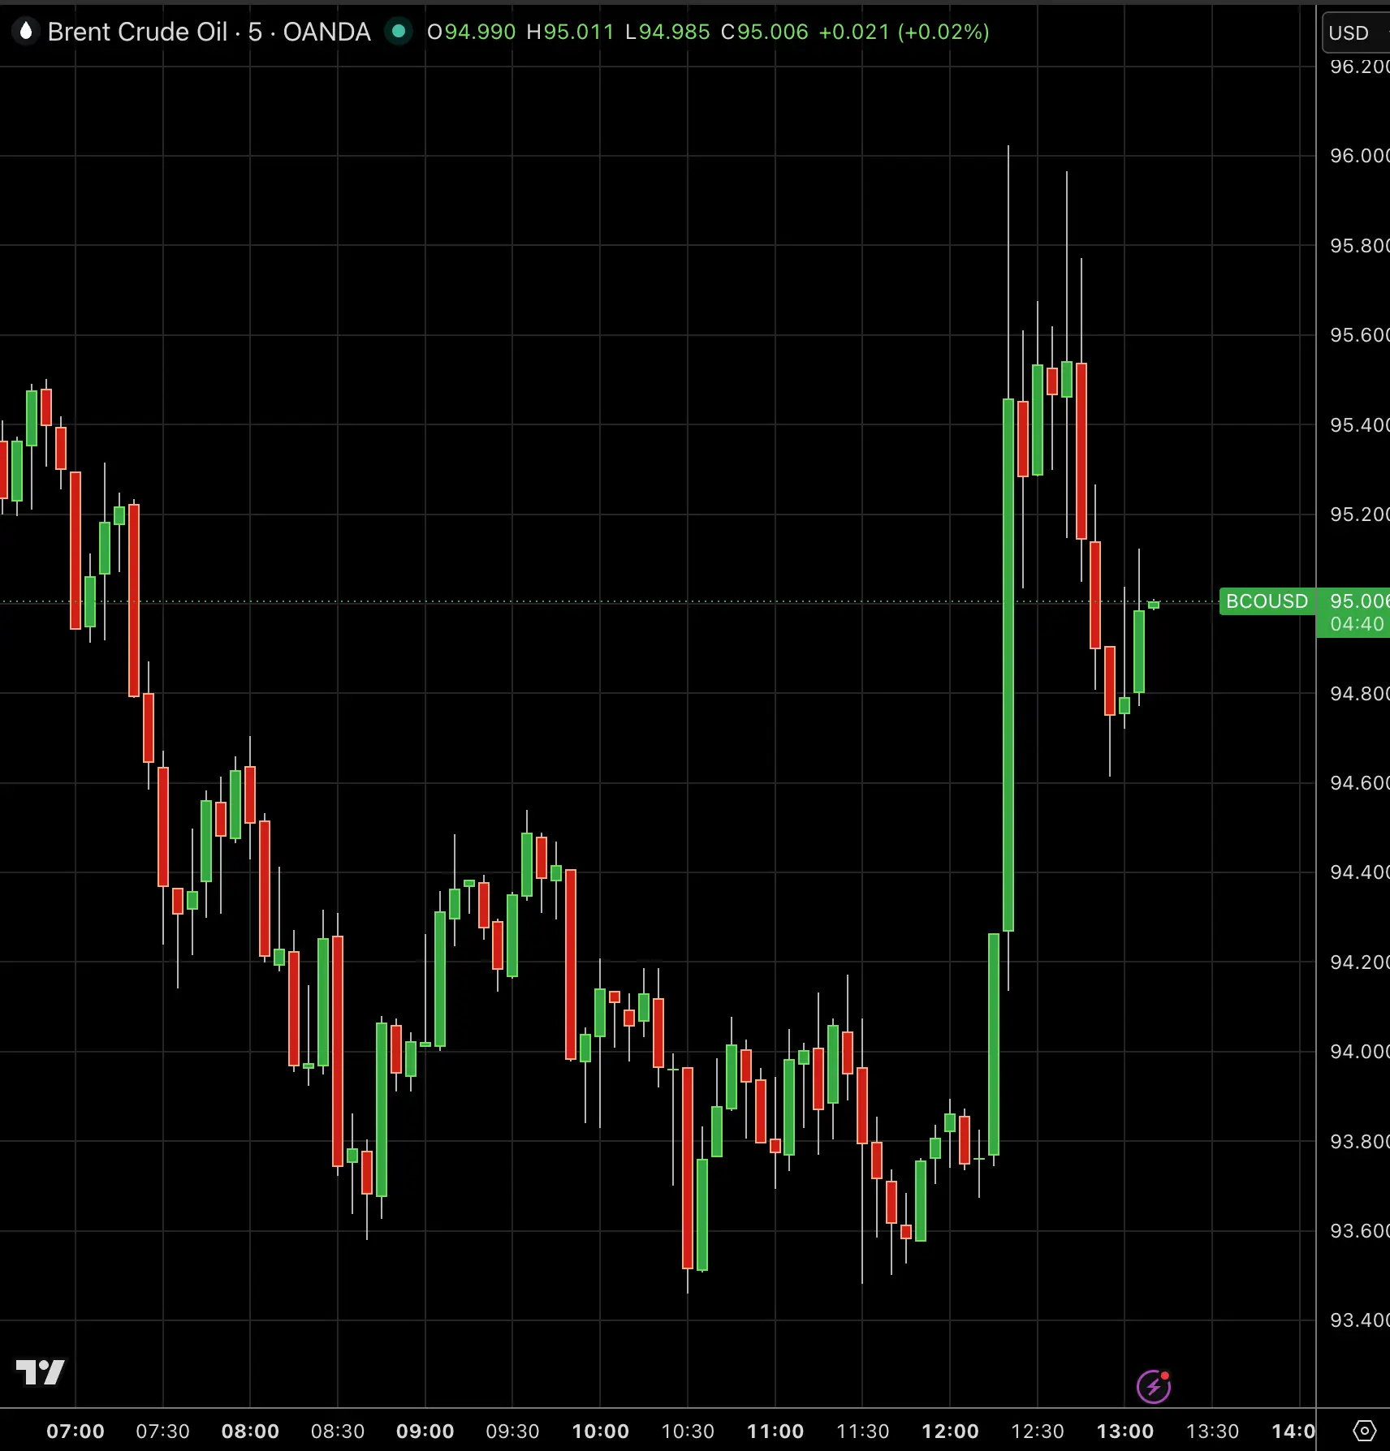This screenshot has width=1390, height=1451.
Task: Click the BCOUSD symbol price-line label
Action: pyautogui.click(x=1267, y=601)
